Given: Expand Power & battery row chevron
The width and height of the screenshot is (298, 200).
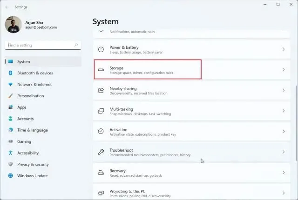Looking at the screenshot, I should pyautogui.click(x=284, y=49).
